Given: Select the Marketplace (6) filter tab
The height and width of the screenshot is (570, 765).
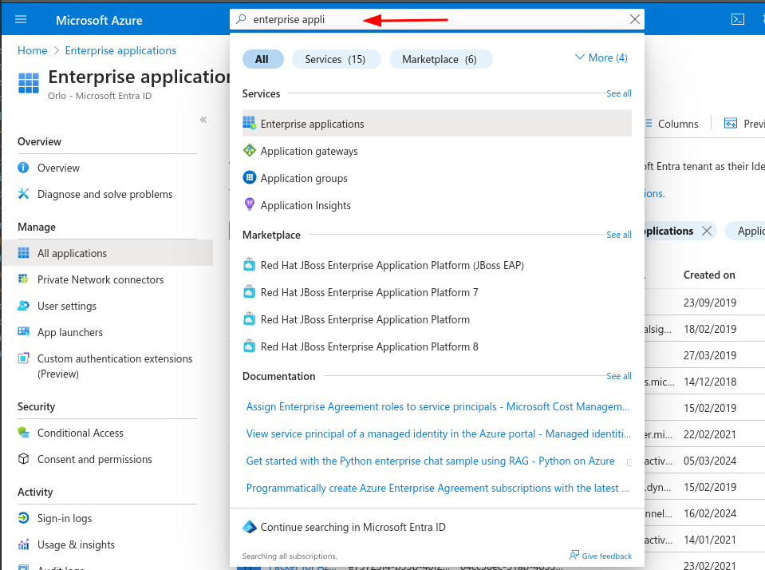Looking at the screenshot, I should point(440,59).
